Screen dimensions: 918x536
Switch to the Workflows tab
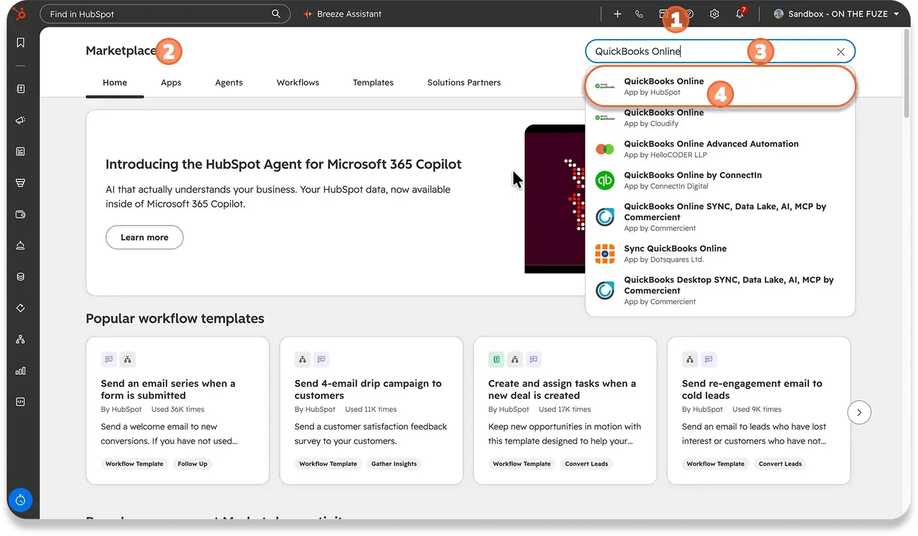click(298, 83)
